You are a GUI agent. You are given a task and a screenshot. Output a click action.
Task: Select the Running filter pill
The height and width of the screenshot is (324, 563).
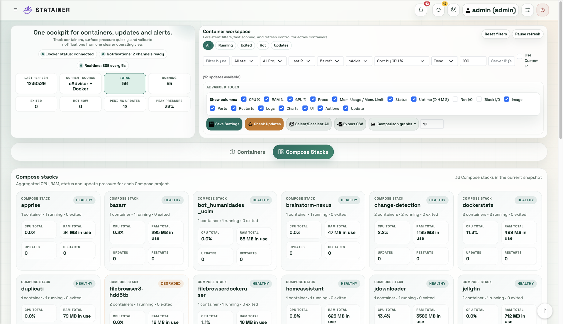point(225,45)
